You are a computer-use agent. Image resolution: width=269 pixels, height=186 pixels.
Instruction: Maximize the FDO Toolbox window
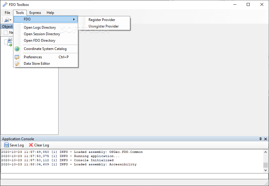(x=248, y=4)
